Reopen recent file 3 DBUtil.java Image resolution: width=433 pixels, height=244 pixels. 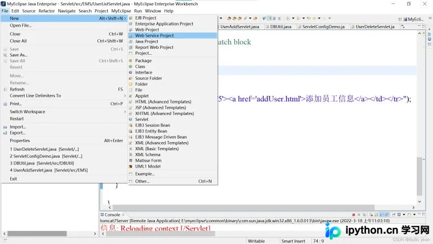pyautogui.click(x=64, y=163)
